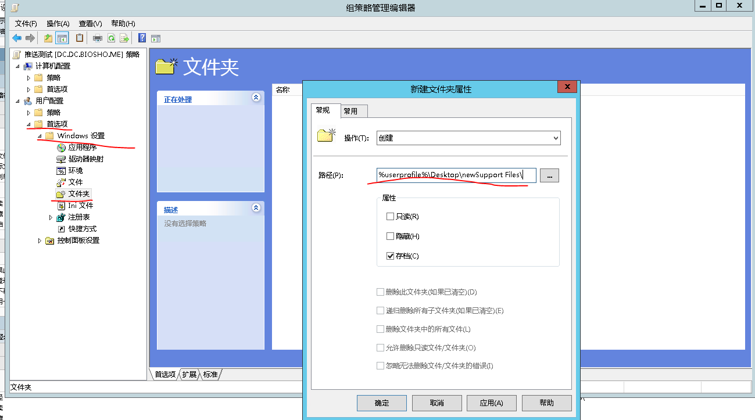The image size is (755, 420).
Task: Open Help via blue question mark icon
Action: (x=142, y=38)
